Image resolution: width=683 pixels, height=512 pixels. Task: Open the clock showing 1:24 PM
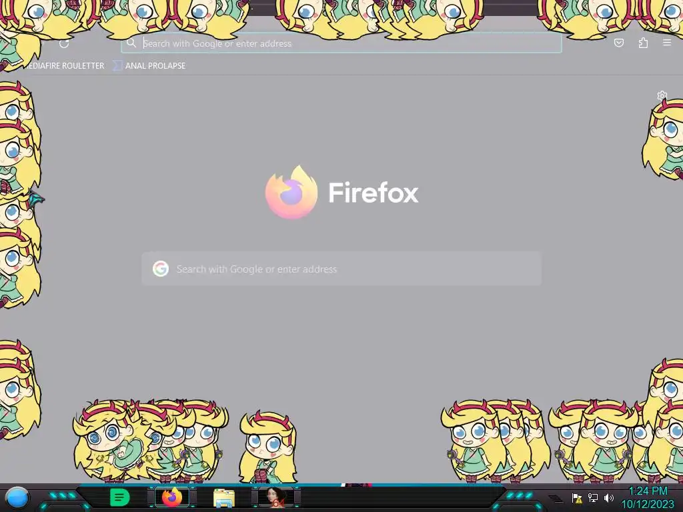(648, 497)
